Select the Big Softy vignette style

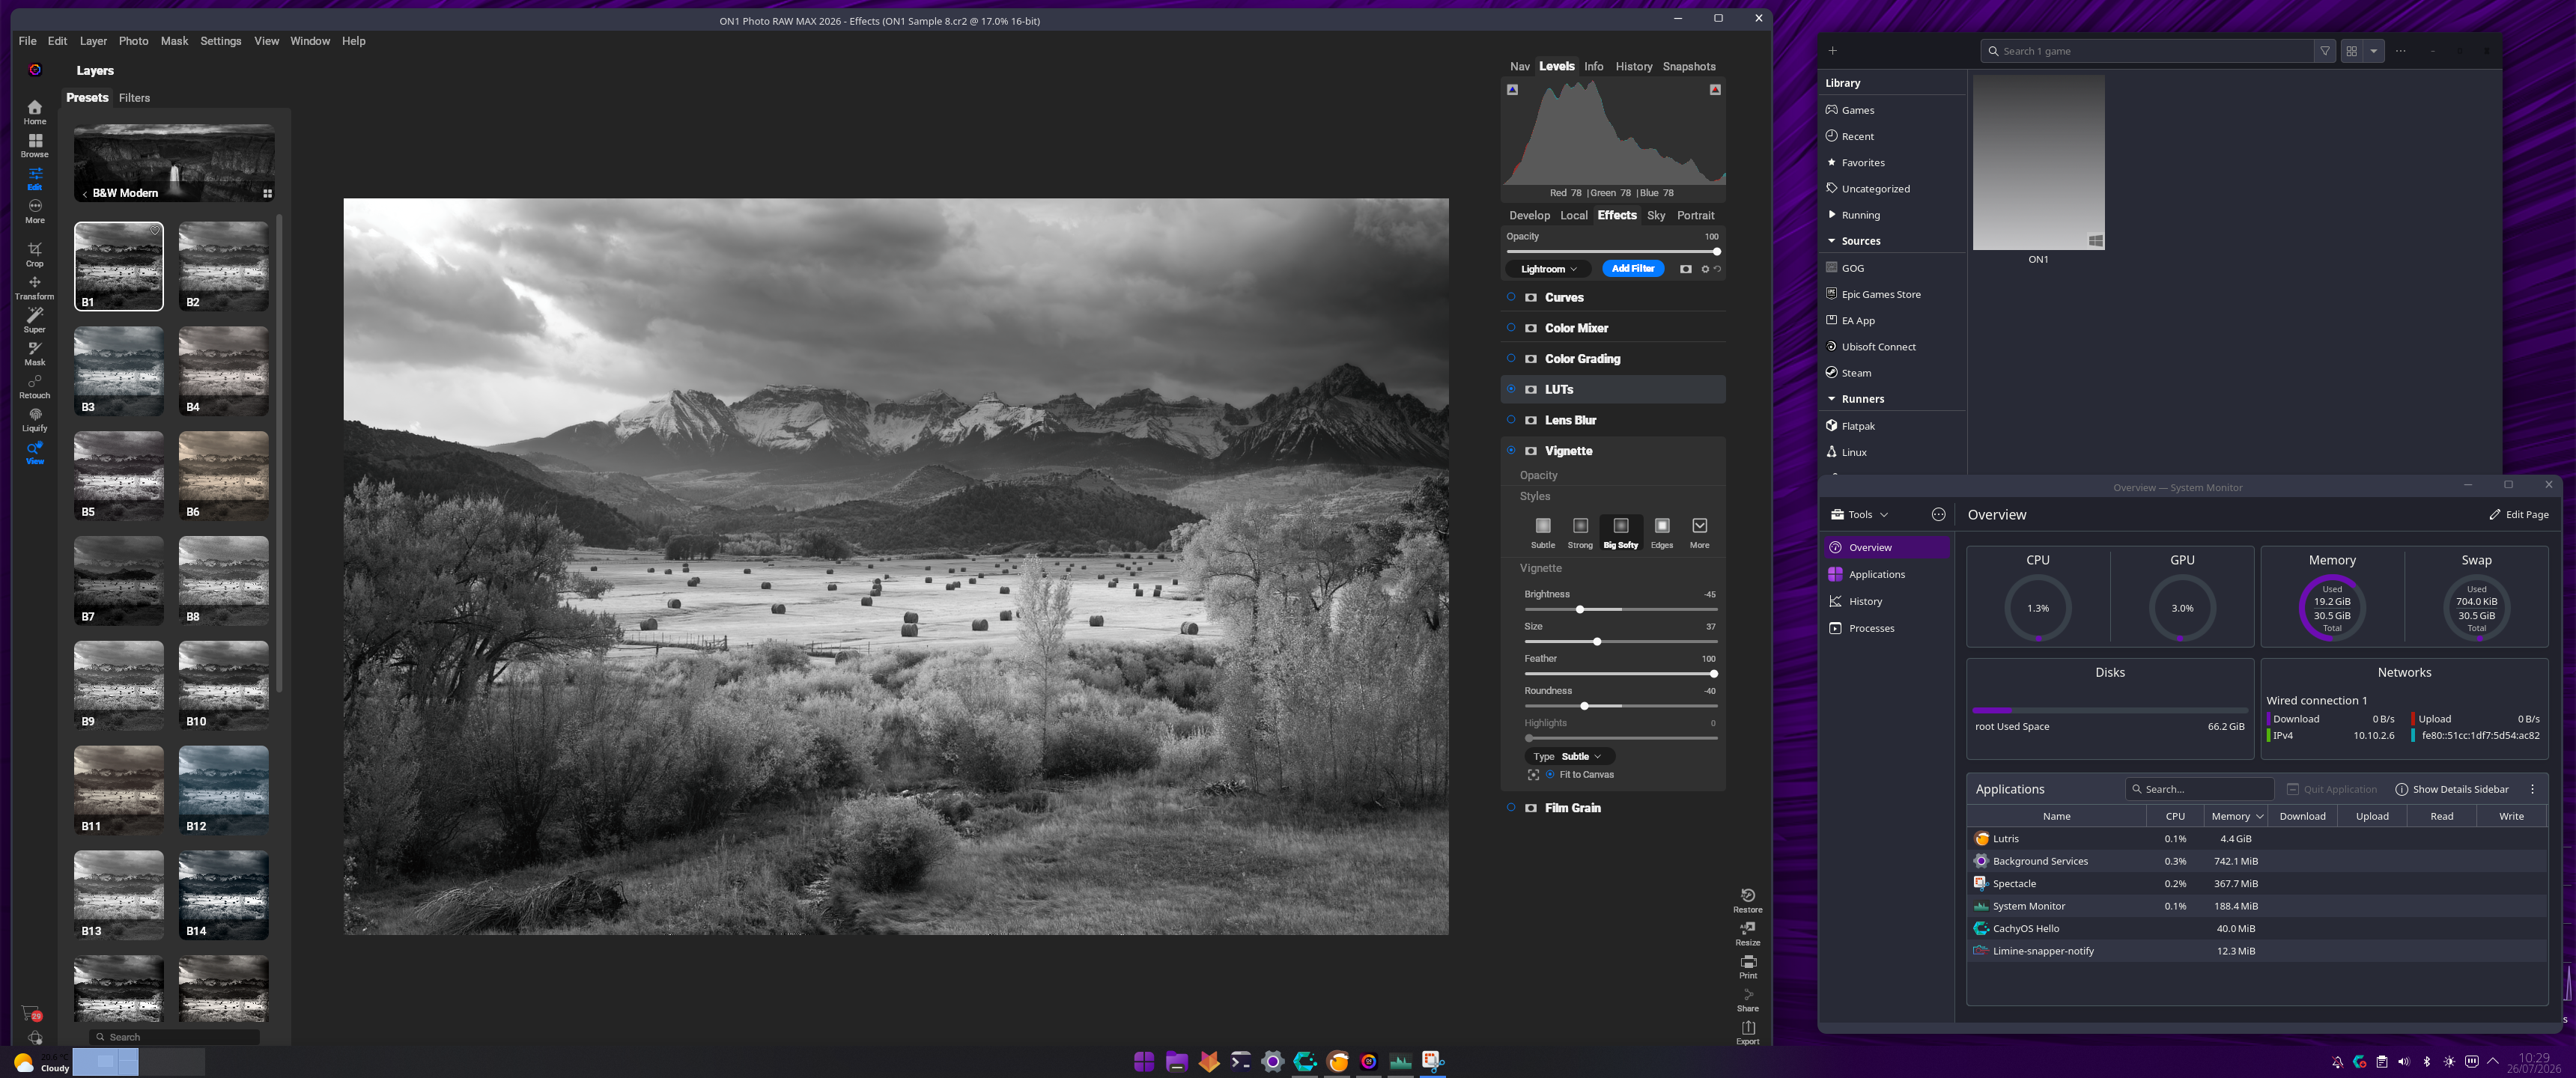(1620, 531)
